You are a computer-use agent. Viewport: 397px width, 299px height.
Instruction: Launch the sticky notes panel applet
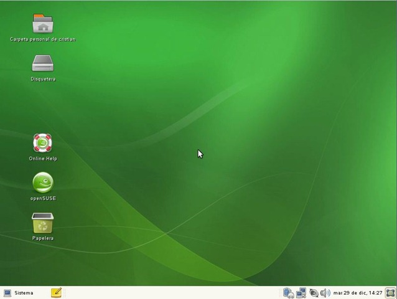tap(56, 293)
